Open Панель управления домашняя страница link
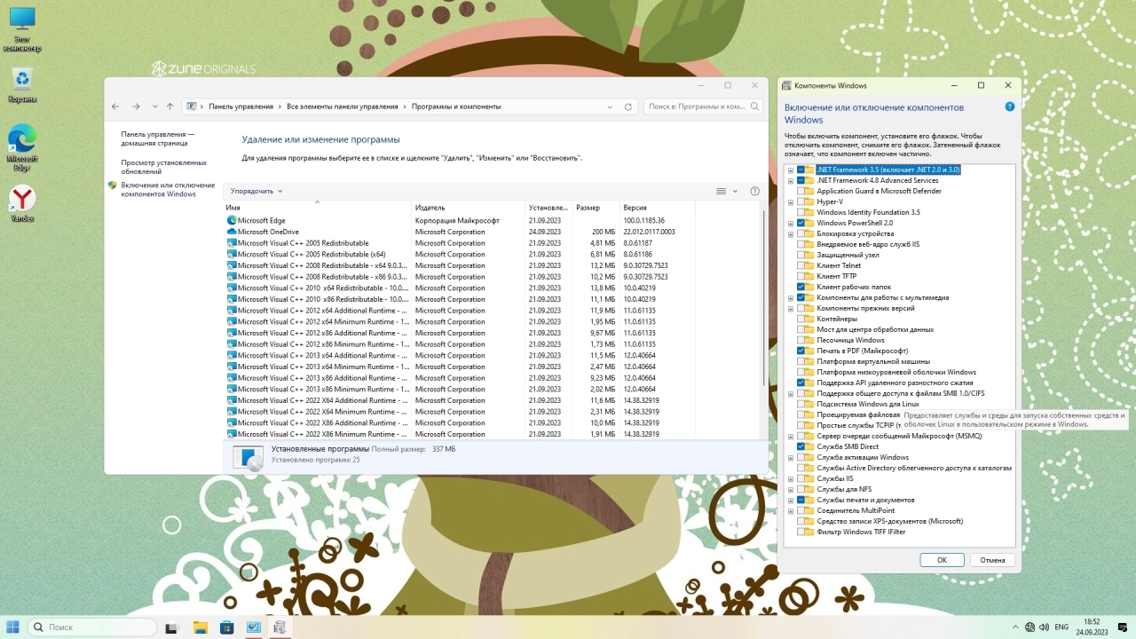 click(158, 138)
